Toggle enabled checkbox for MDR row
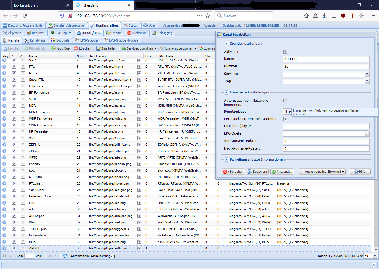 tap(14, 106)
